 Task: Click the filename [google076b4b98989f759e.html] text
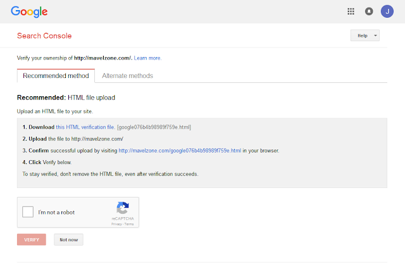coord(154,127)
